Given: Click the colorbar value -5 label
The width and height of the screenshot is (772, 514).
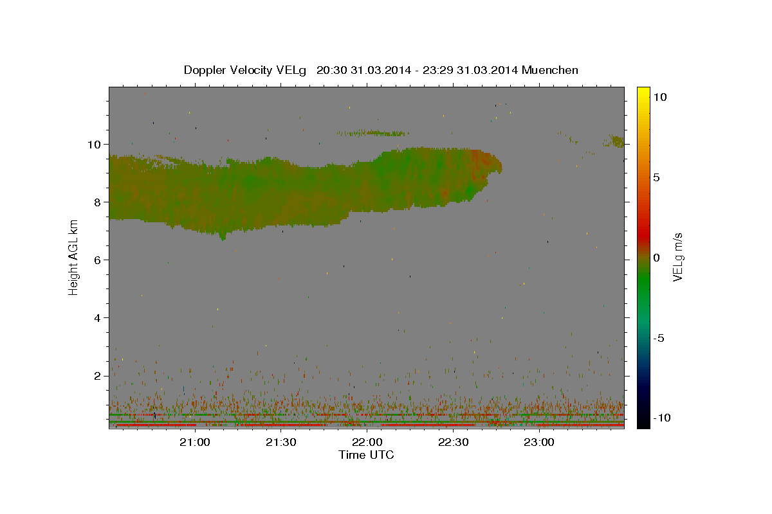Looking at the screenshot, I should coord(659,338).
